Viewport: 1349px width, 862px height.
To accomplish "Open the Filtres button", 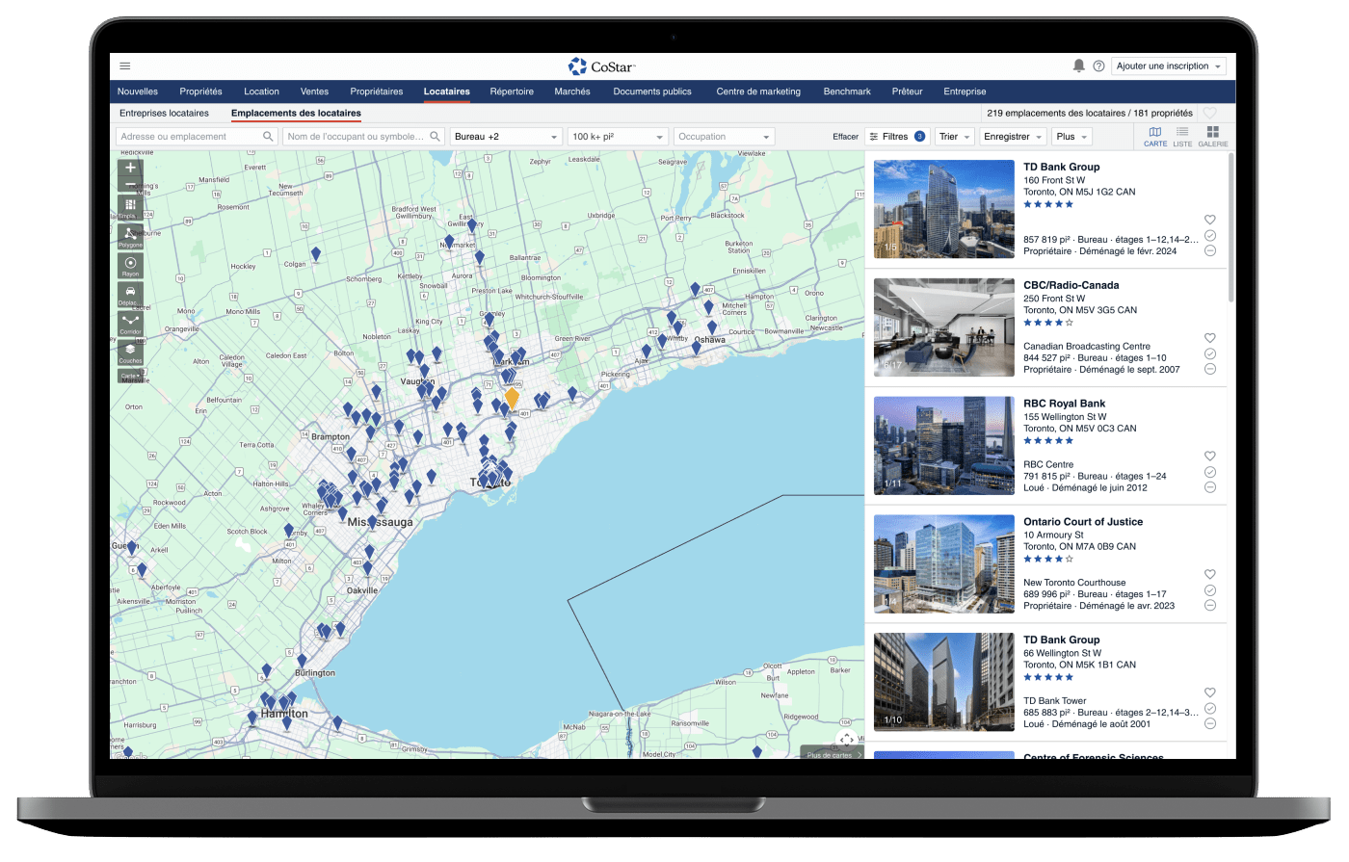I will click(896, 137).
